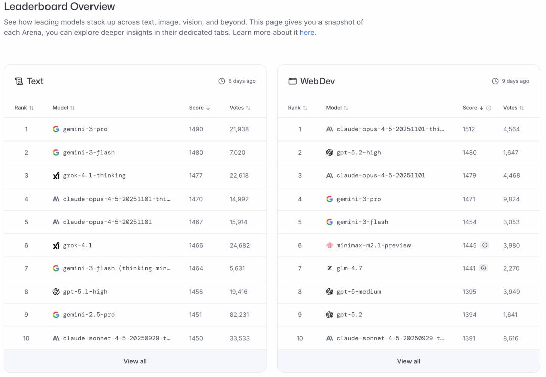This screenshot has height=377, width=546.
Task: Sort Text leaderboard by Votes
Action: [240, 108]
